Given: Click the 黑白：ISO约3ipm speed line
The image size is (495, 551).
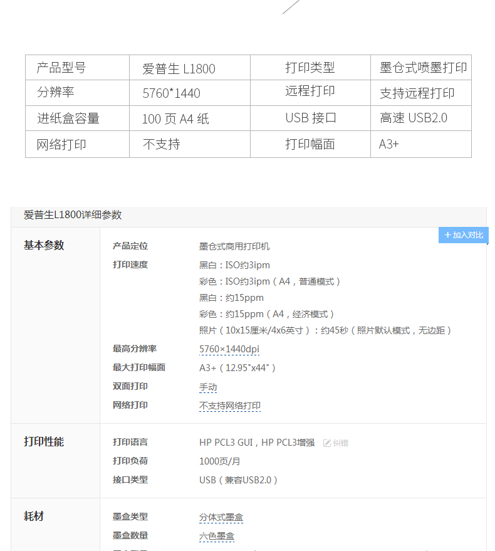Looking at the screenshot, I should (234, 265).
